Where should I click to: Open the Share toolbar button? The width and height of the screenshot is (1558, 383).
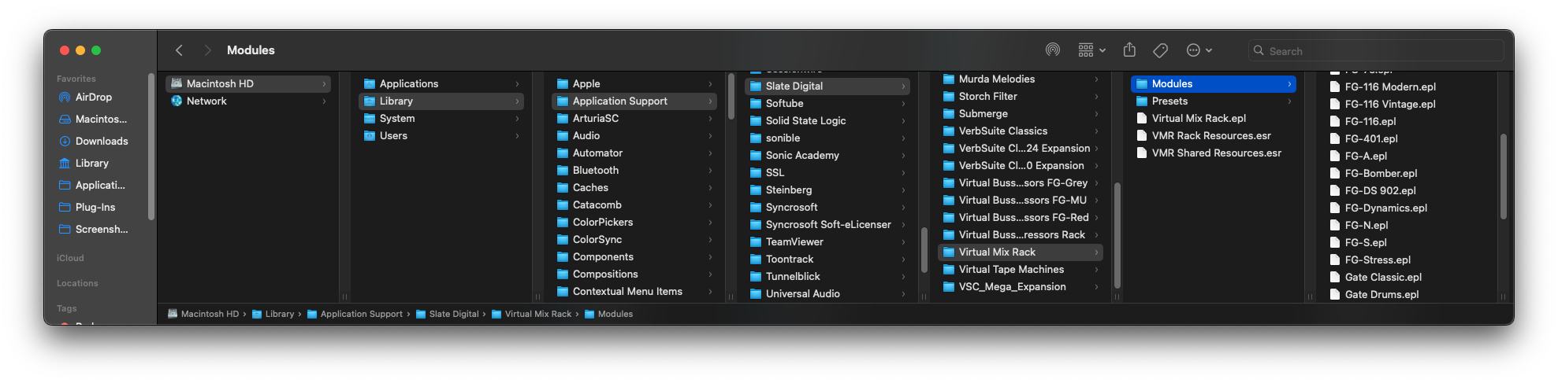1129,50
